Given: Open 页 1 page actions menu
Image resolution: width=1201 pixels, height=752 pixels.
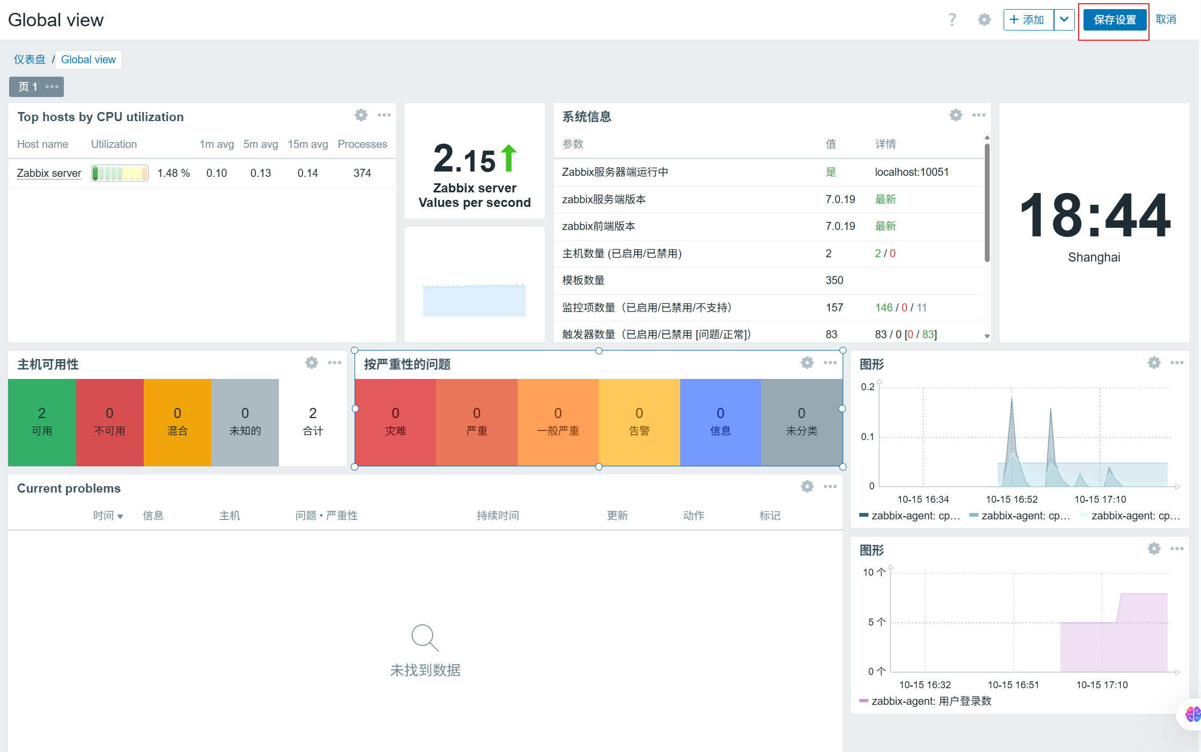Looking at the screenshot, I should tap(52, 87).
